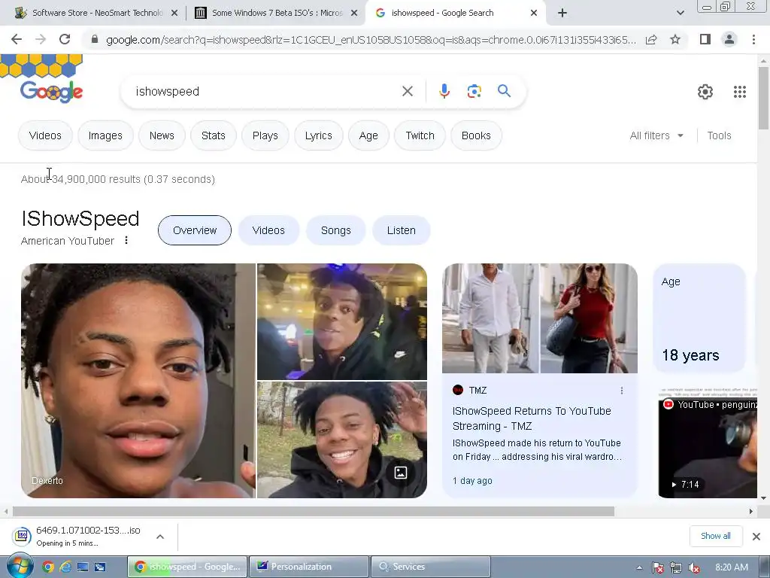The height and width of the screenshot is (578, 770).
Task: Close the downloads bar
Action: pos(756,536)
